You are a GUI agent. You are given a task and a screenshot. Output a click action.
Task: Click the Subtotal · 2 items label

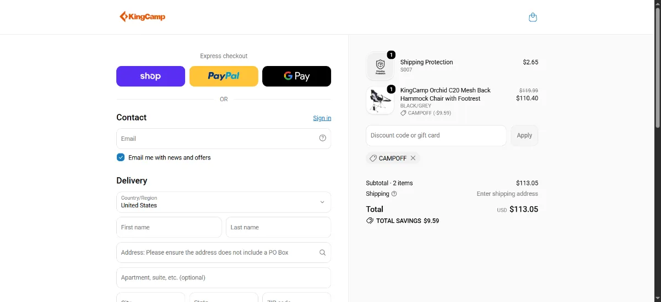(389, 183)
